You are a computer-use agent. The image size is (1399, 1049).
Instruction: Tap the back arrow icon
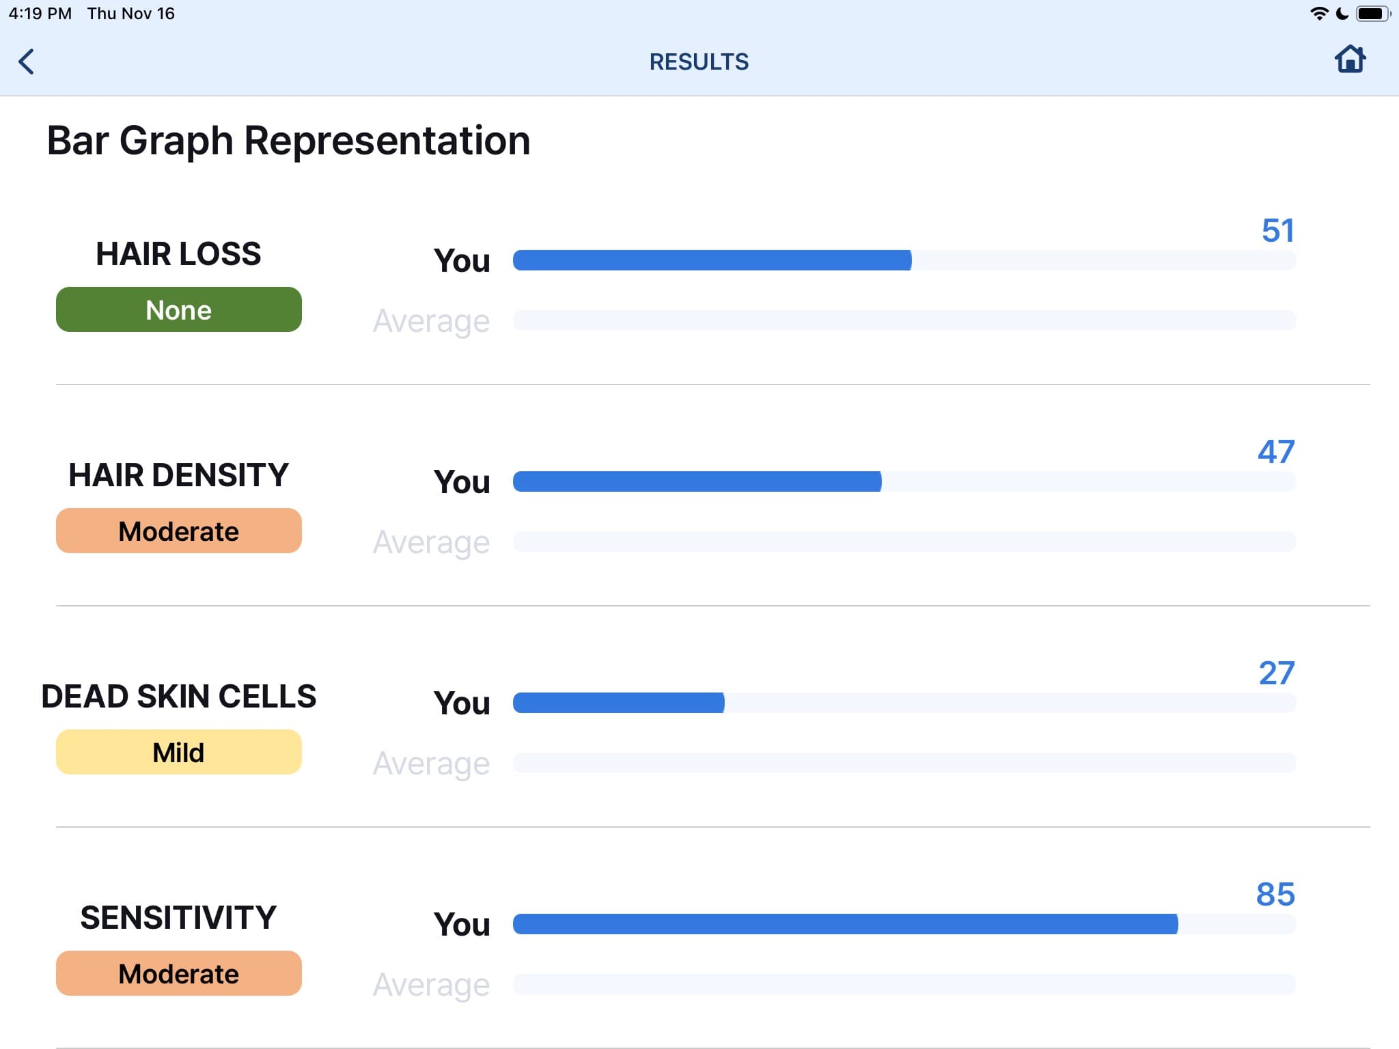27,61
